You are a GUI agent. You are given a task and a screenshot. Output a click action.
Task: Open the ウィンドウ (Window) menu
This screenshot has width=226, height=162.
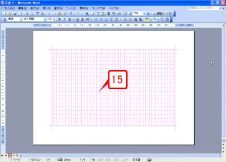98,8
